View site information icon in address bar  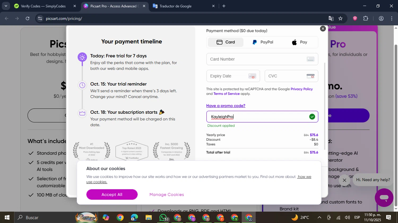(40, 19)
